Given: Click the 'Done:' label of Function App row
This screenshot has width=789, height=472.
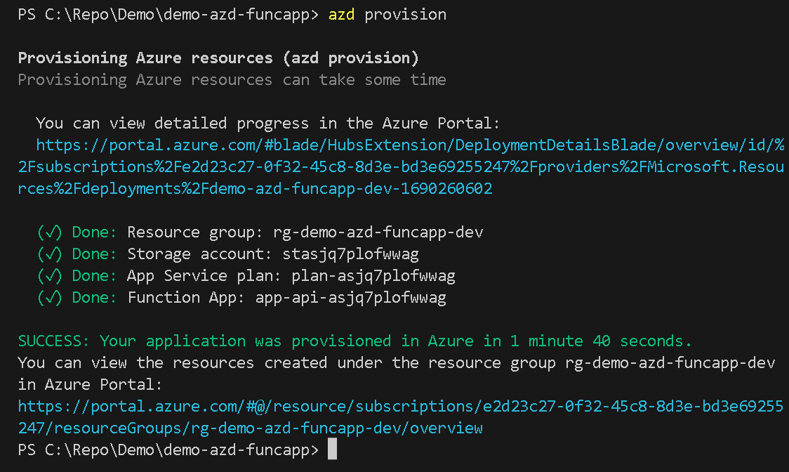Looking at the screenshot, I should (94, 298).
